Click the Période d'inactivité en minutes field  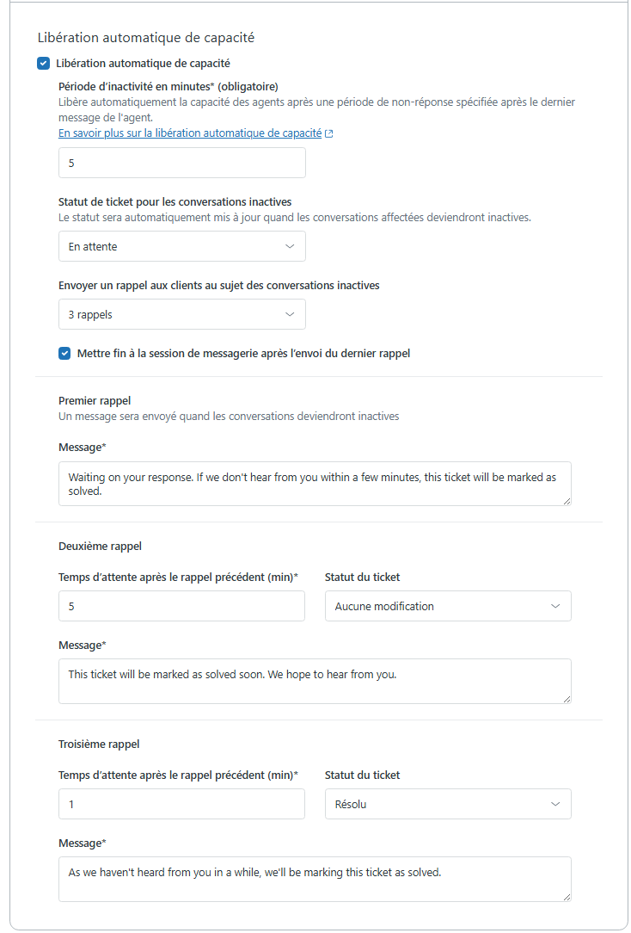[181, 163]
